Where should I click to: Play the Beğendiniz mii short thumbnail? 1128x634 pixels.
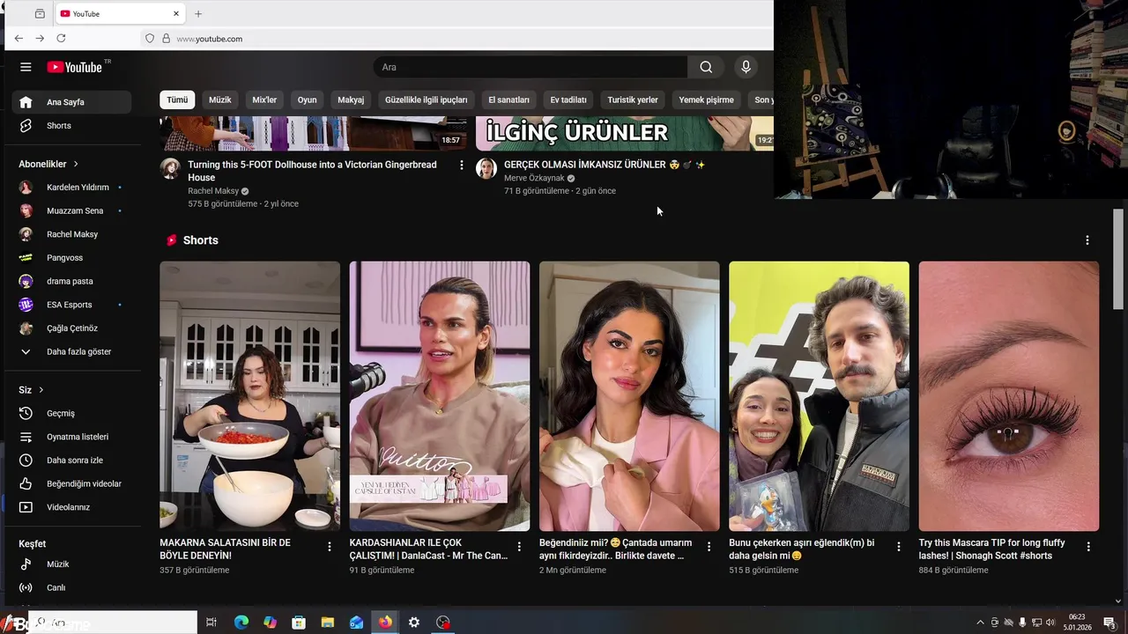(x=629, y=396)
